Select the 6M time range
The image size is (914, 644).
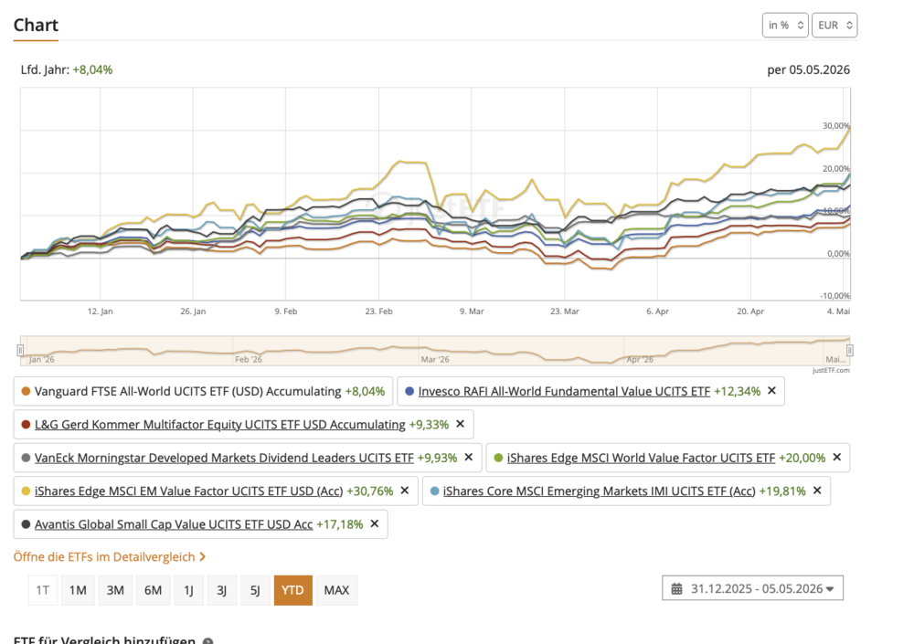click(153, 590)
